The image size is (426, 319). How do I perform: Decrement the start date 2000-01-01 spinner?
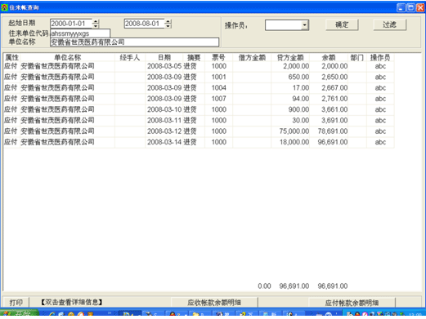point(96,26)
